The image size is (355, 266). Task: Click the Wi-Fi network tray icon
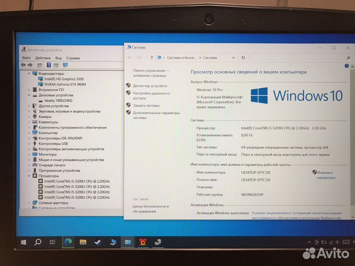tap(331, 242)
